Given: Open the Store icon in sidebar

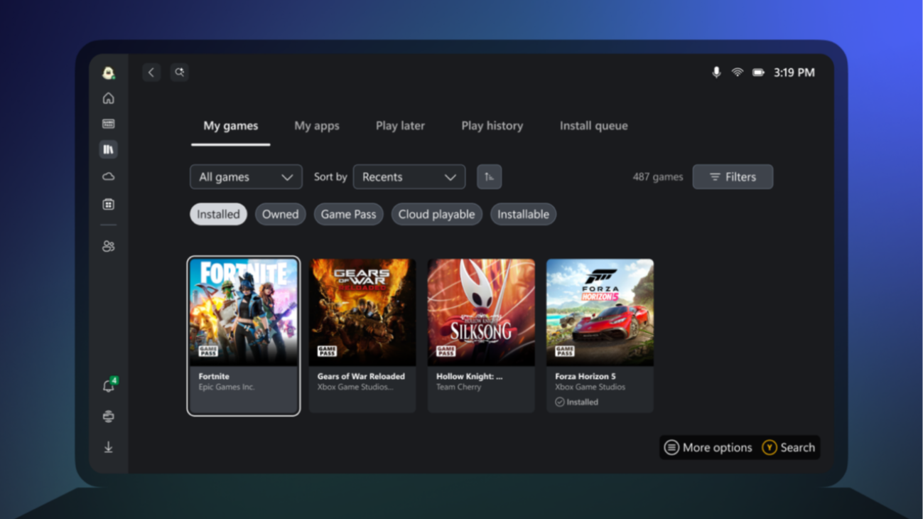Looking at the screenshot, I should point(108,205).
